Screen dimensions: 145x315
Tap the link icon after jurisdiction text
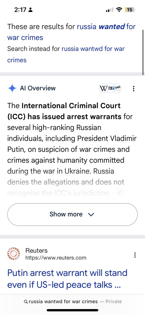click(119, 193)
